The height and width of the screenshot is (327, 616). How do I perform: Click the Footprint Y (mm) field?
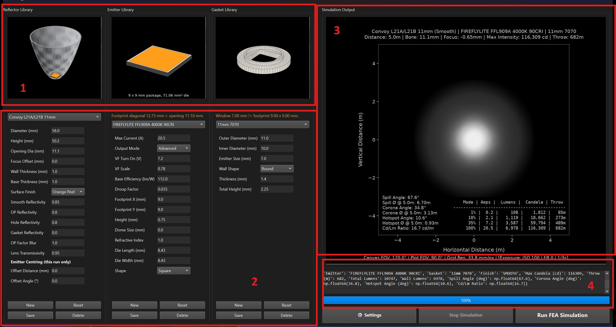(174, 210)
